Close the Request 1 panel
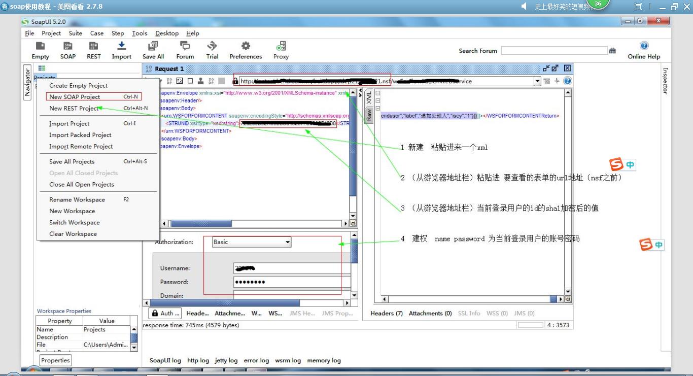The width and height of the screenshot is (693, 376). [x=567, y=69]
